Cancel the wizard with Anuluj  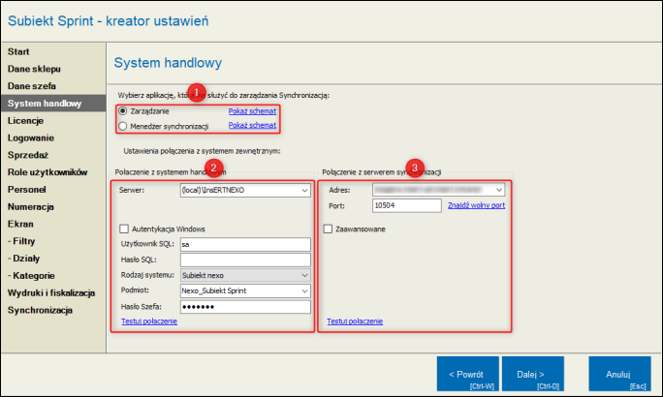click(618, 373)
